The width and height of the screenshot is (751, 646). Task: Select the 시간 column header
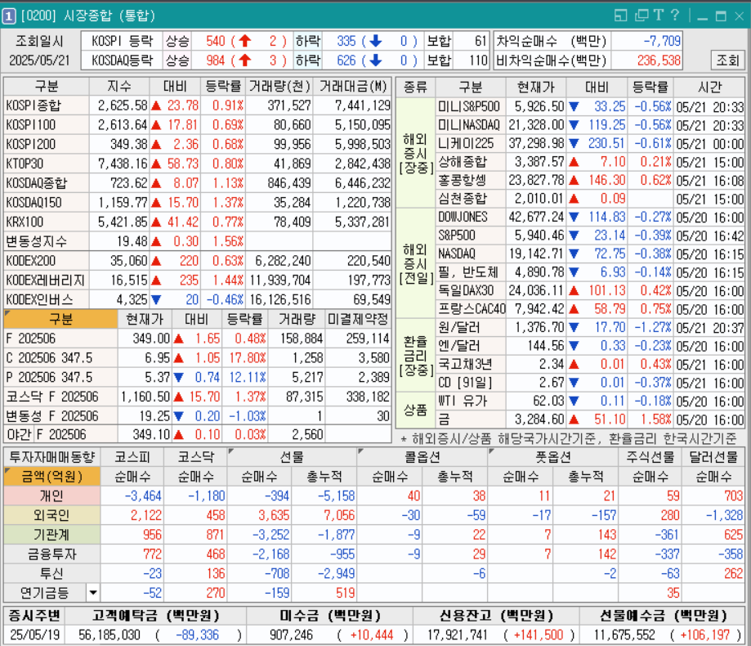pyautogui.click(x=710, y=87)
